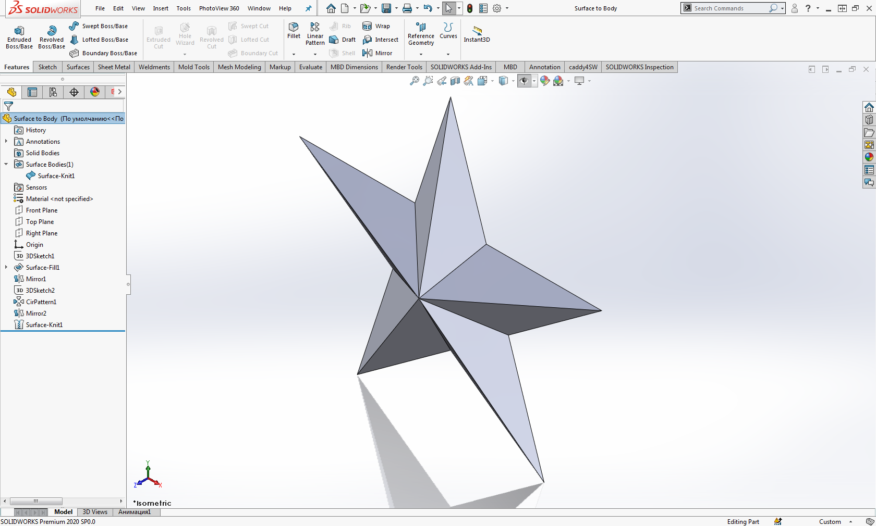Click the Rebuild traffic light icon
Screen dimensions: 876x526
click(x=470, y=8)
